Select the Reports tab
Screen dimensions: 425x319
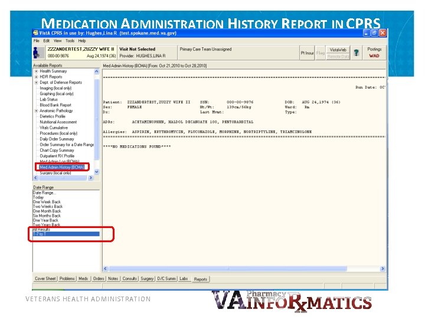(201, 279)
